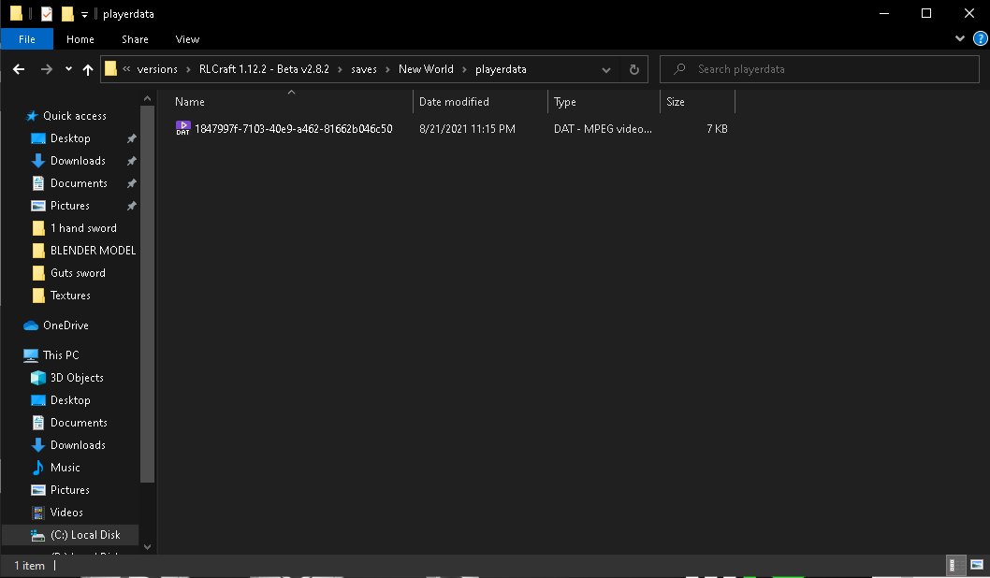
Task: Click the pin icon beside Downloads
Action: click(131, 161)
